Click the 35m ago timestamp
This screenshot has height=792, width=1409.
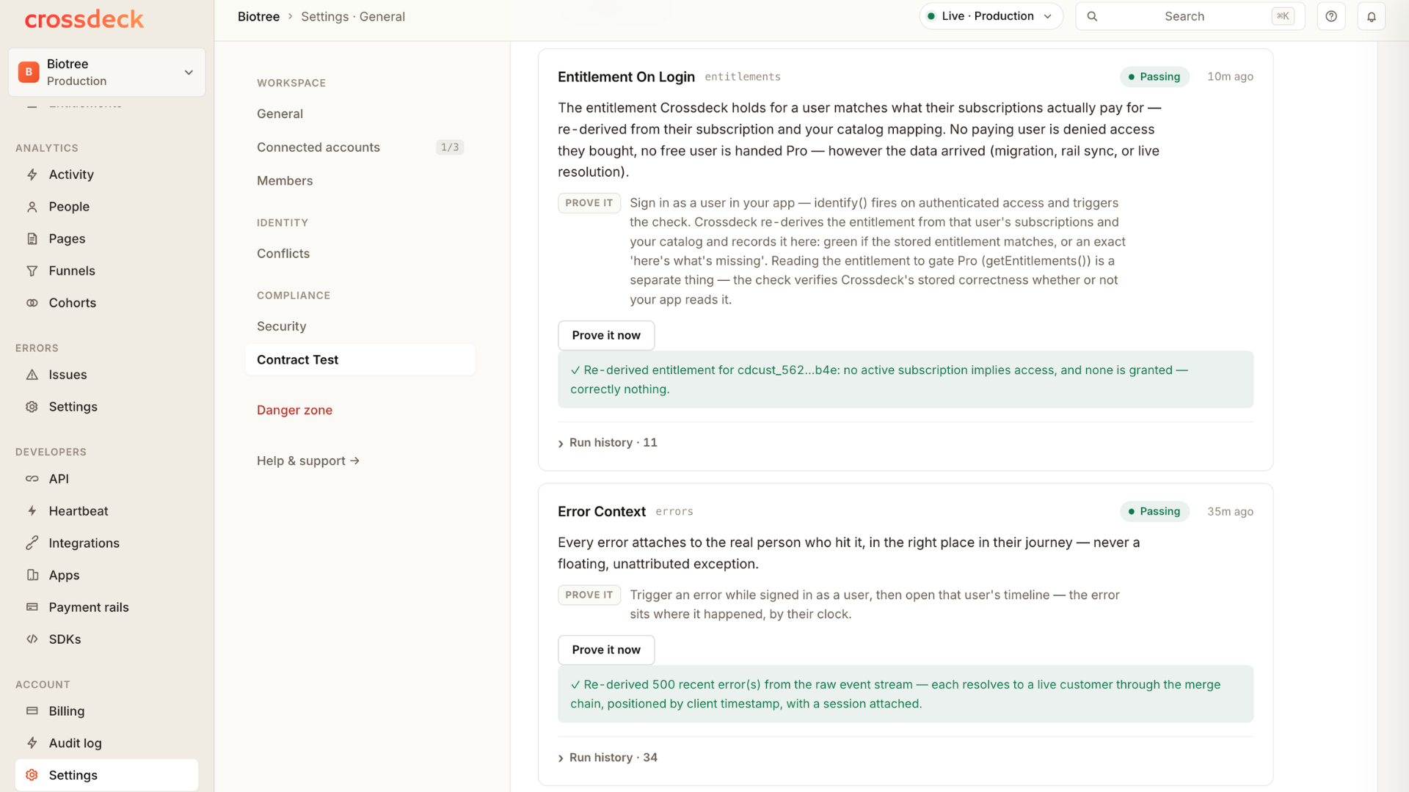[x=1231, y=511]
